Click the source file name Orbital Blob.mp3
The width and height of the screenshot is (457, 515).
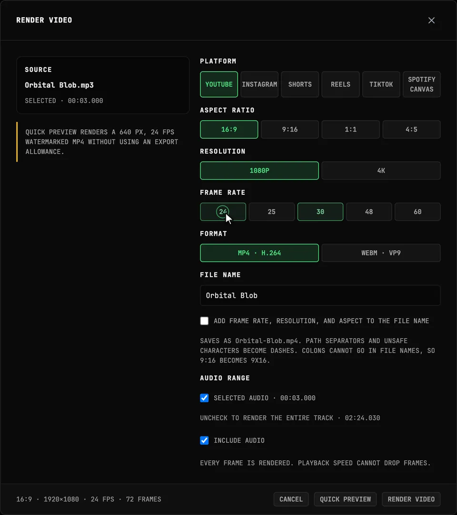coord(59,85)
